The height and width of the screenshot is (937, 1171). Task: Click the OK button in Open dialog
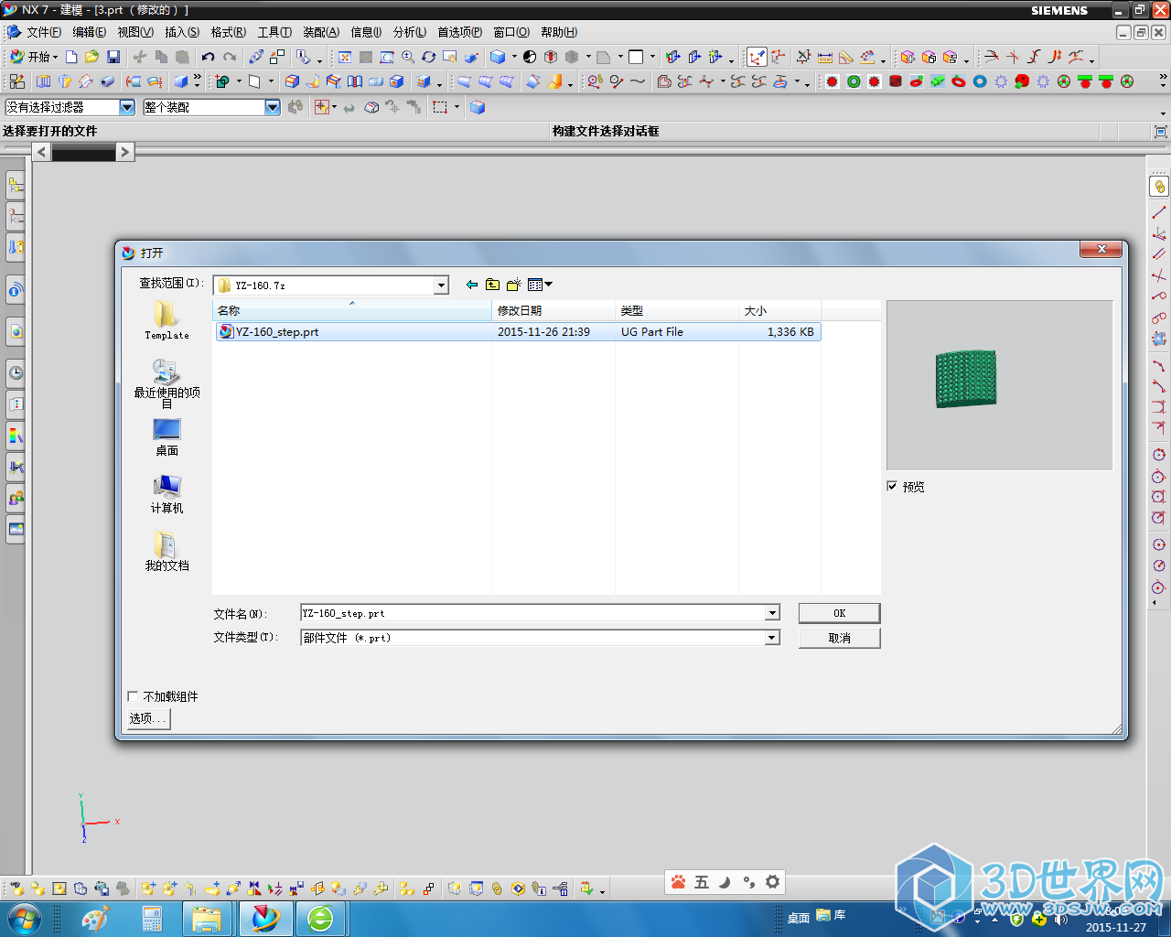839,613
